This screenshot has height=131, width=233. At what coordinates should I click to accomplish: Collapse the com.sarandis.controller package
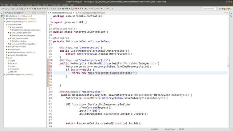pyautogui.click(x=8, y=33)
